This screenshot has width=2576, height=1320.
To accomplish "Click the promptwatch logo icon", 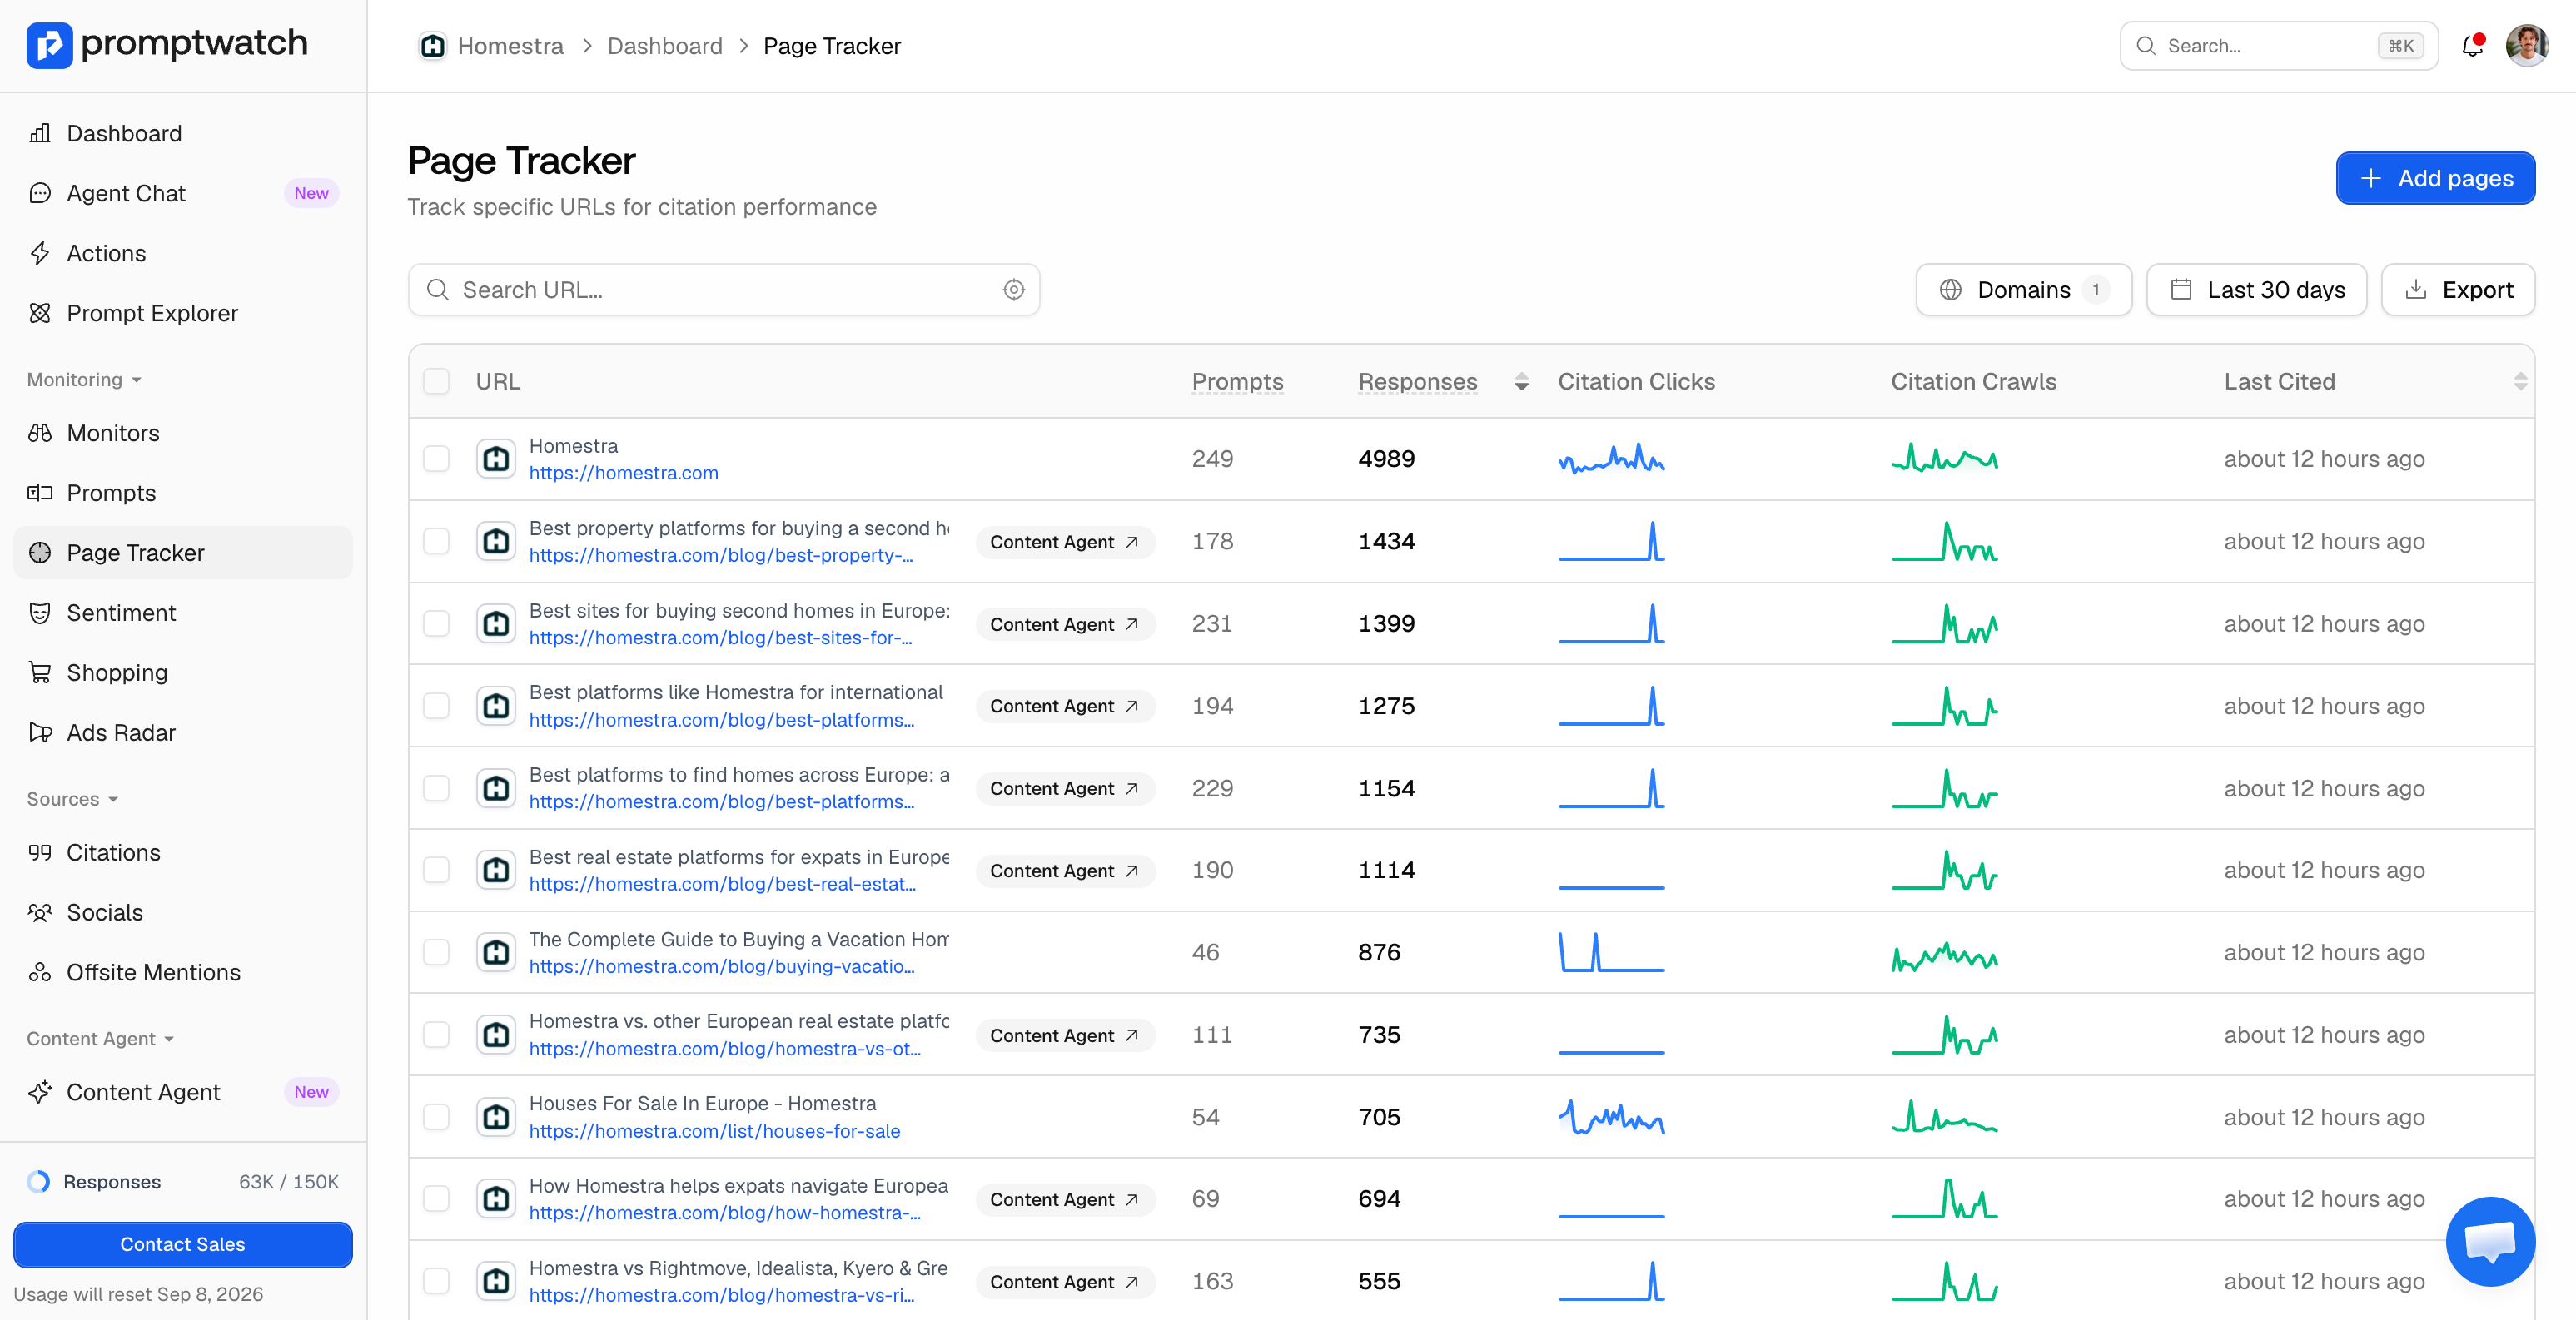I will [x=49, y=44].
